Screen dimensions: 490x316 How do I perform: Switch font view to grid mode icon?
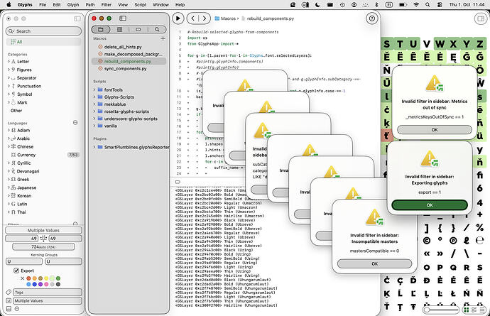click(x=467, y=310)
